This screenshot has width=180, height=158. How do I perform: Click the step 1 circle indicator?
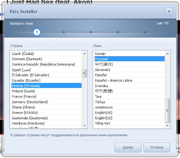(x=37, y=32)
